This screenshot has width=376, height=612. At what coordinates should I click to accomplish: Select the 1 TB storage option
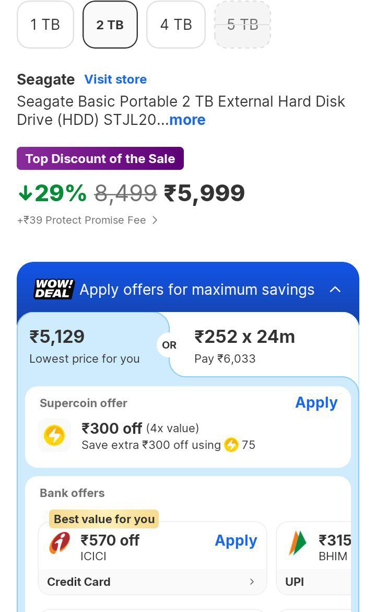45,25
